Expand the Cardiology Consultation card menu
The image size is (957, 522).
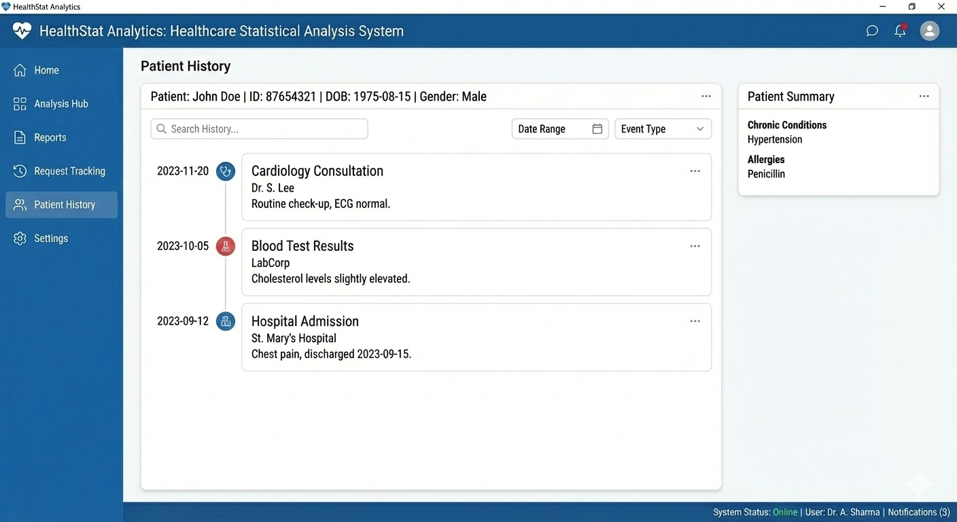(695, 171)
